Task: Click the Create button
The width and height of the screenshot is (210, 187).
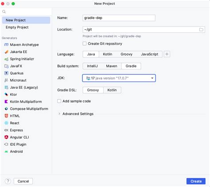Action: tap(196, 181)
